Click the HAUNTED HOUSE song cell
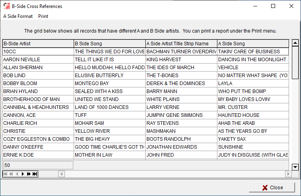This screenshot has height=196, width=301. click(253, 115)
